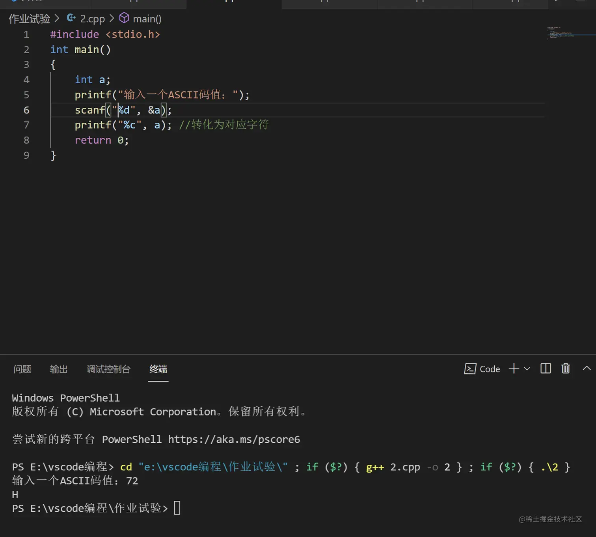596x537 pixels.
Task: Click the code minimap preview
Action: click(x=561, y=33)
